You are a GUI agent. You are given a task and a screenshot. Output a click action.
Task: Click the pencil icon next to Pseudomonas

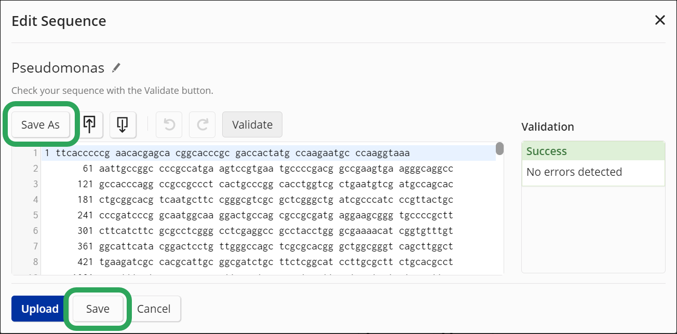pyautogui.click(x=116, y=67)
